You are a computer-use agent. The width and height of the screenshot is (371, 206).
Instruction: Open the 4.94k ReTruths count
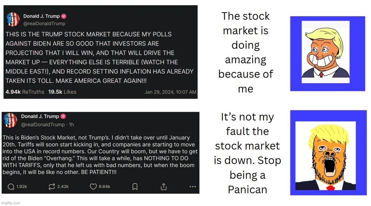pos(25,92)
